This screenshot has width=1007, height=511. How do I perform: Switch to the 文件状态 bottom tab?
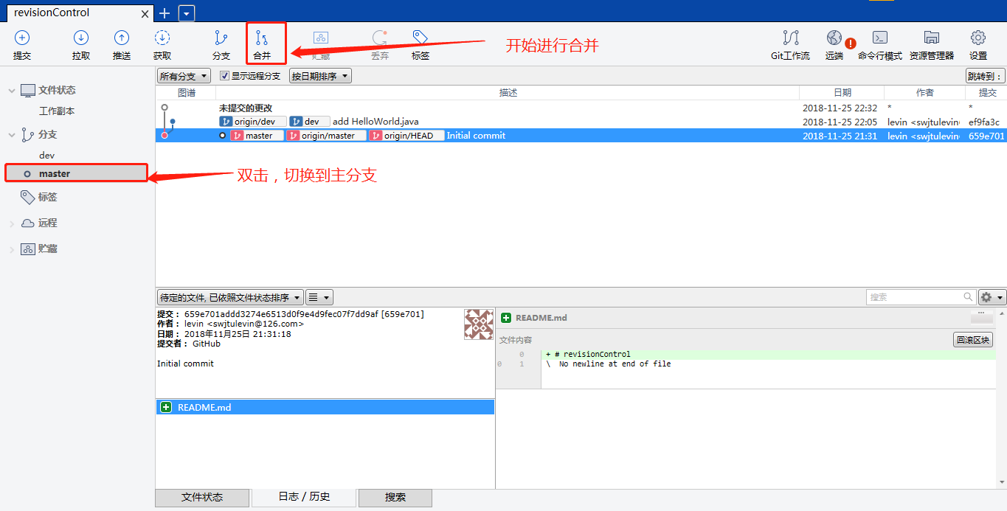coord(202,498)
